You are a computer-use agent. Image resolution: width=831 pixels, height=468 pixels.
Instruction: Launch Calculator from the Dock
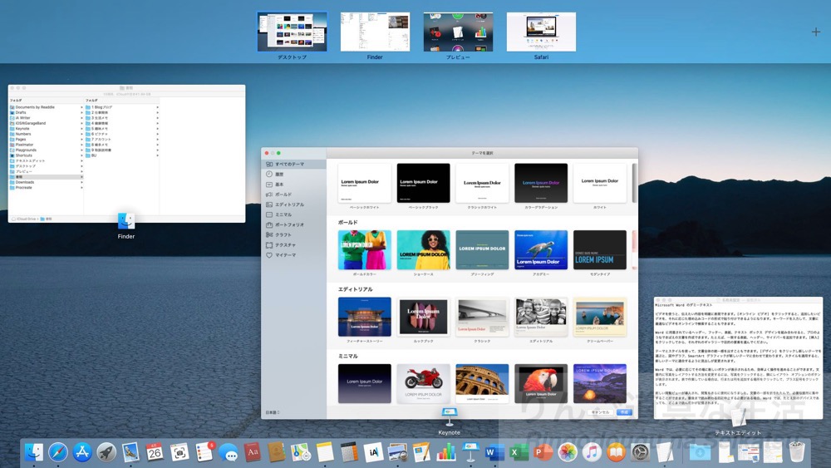pyautogui.click(x=349, y=452)
